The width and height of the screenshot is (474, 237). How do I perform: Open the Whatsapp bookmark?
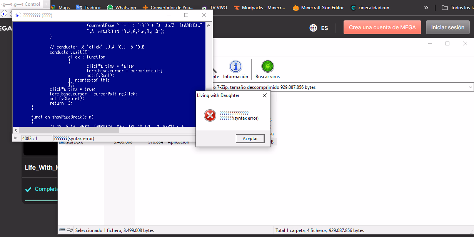pos(121,7)
